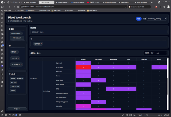Switch to the isrvifact-builder tab
This screenshot has height=117, width=171.
coord(78,2)
